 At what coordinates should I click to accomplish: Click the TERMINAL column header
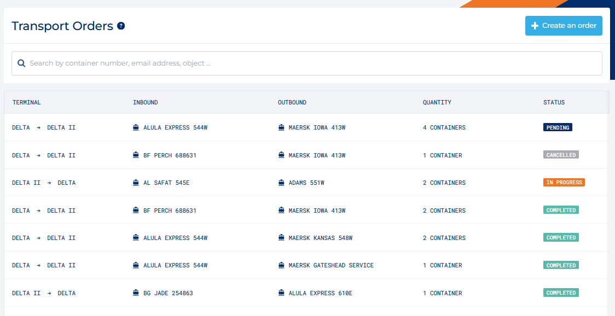[27, 103]
